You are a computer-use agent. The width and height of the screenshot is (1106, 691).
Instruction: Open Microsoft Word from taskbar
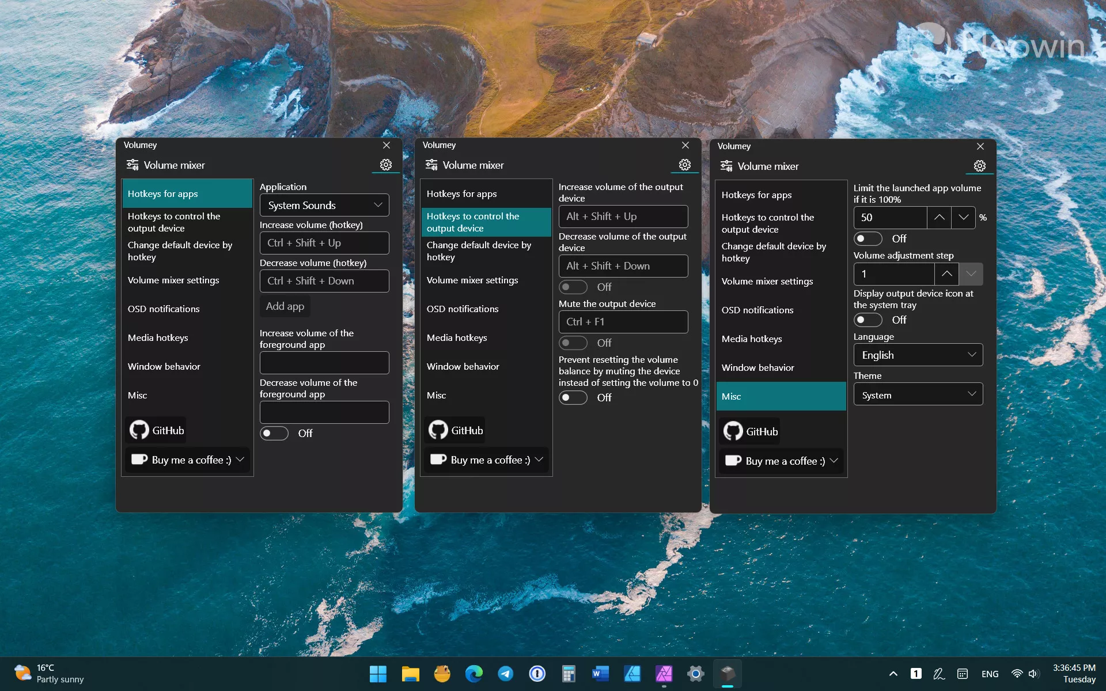[x=600, y=673]
